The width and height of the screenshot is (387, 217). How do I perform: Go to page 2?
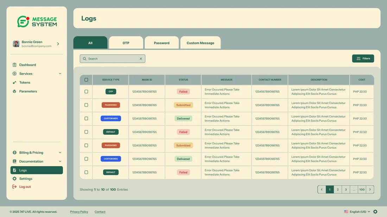coord(338,189)
